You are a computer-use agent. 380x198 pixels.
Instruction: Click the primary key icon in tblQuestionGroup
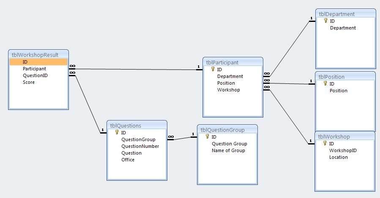tap(207, 136)
